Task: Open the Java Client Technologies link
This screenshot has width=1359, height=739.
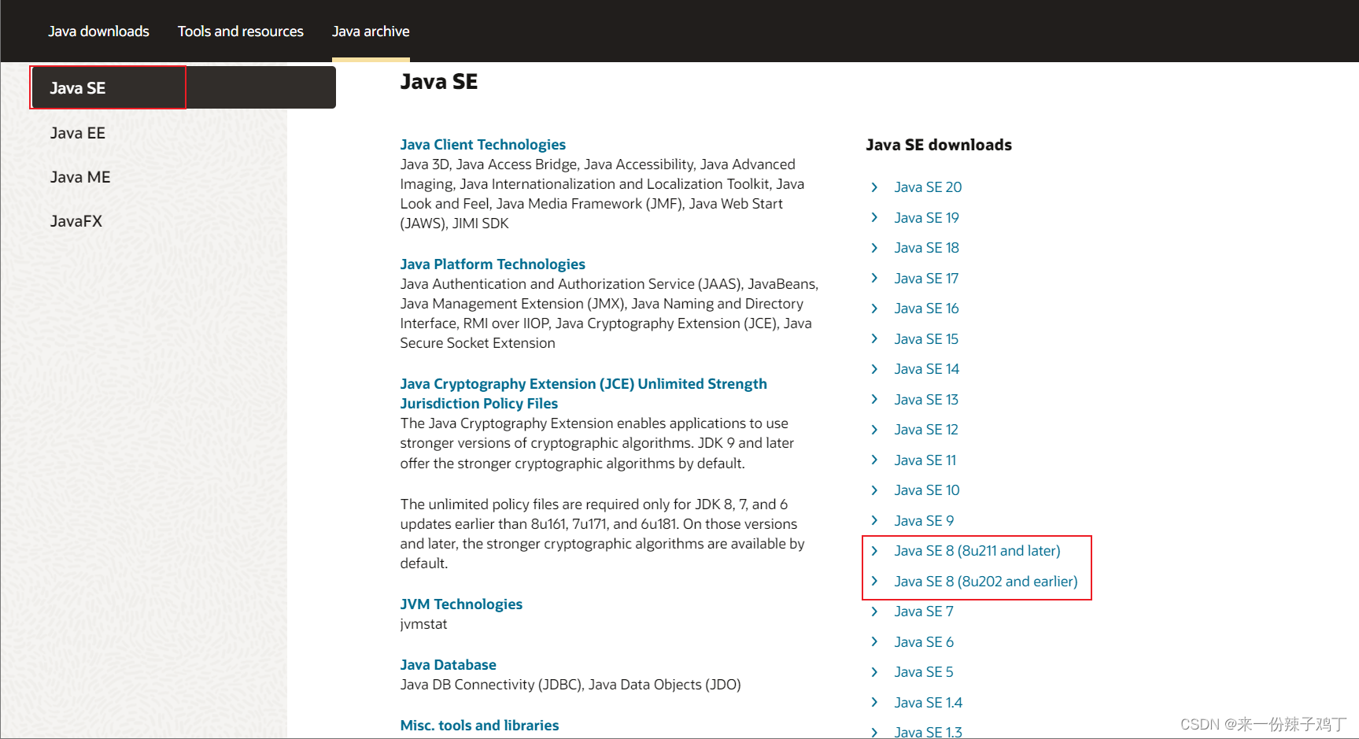Action: pos(482,145)
